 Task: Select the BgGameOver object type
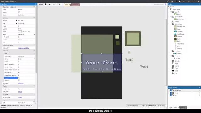[x=181, y=27]
